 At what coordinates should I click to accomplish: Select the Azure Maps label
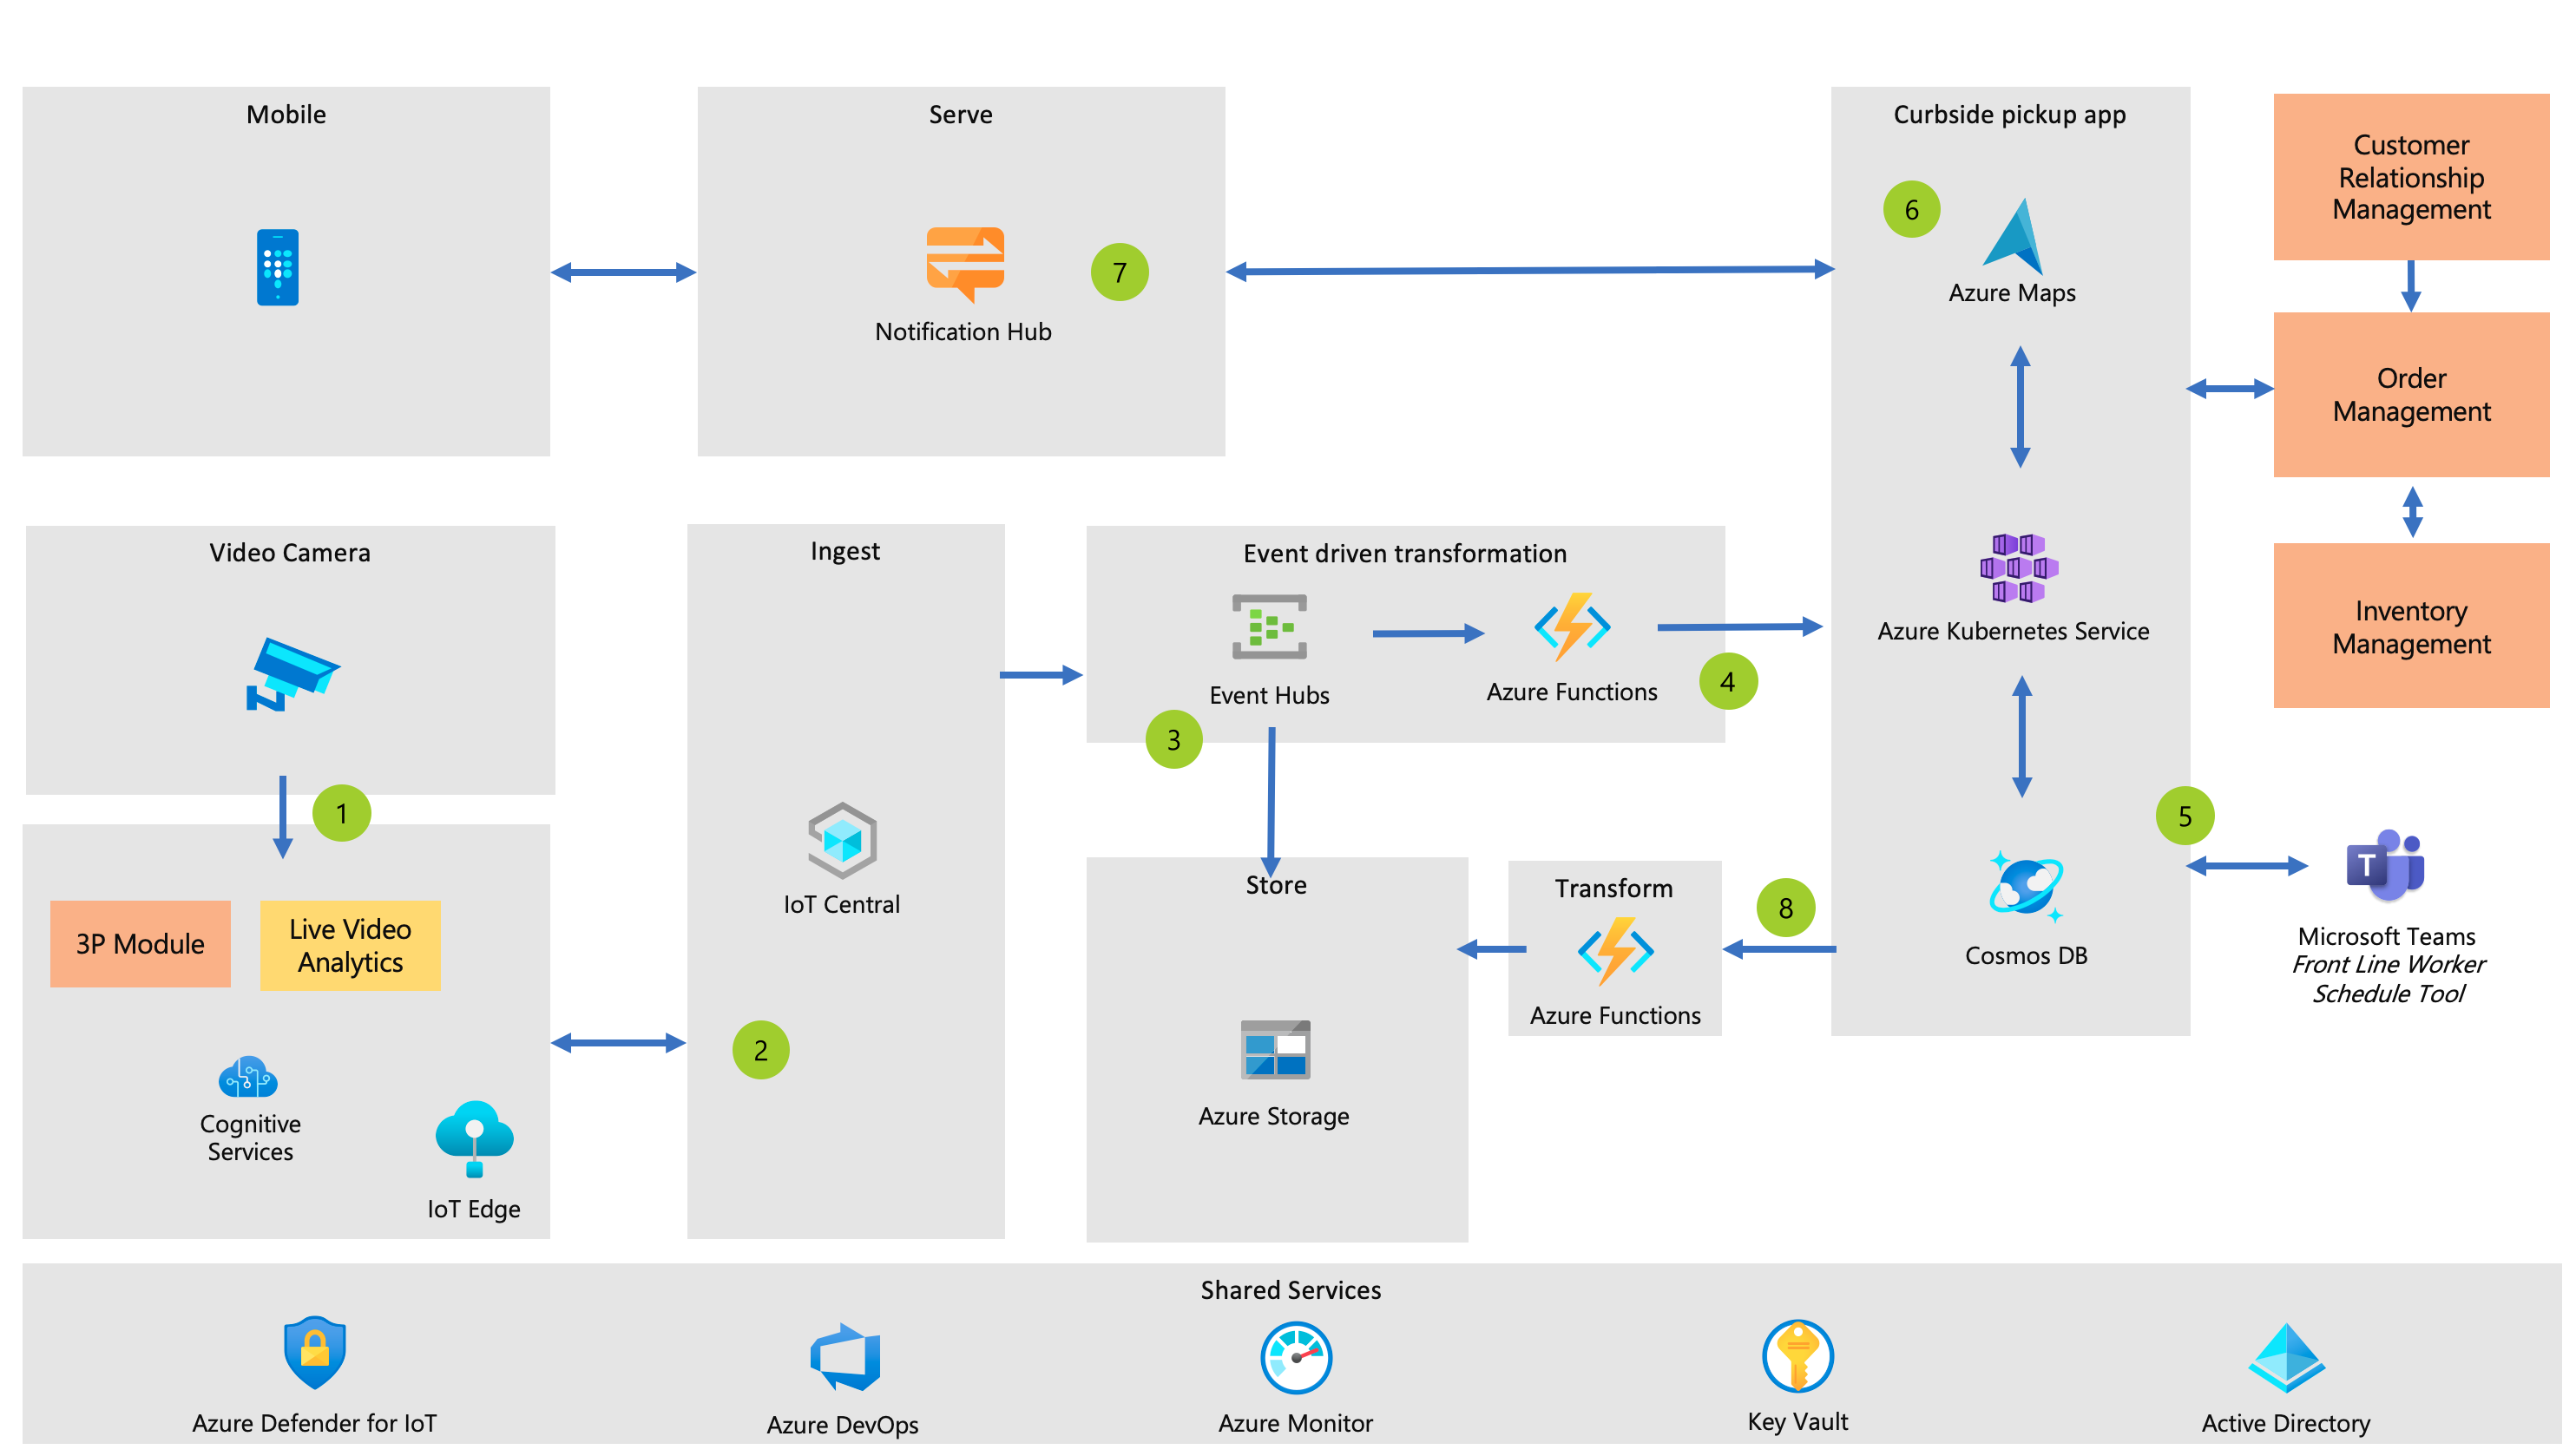click(x=2012, y=293)
